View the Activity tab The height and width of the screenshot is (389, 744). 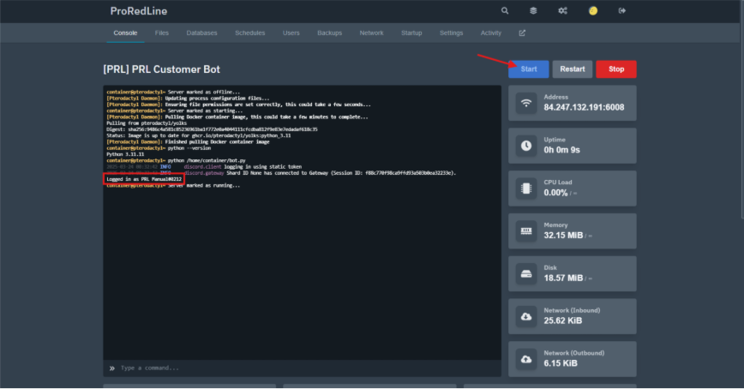coord(490,33)
